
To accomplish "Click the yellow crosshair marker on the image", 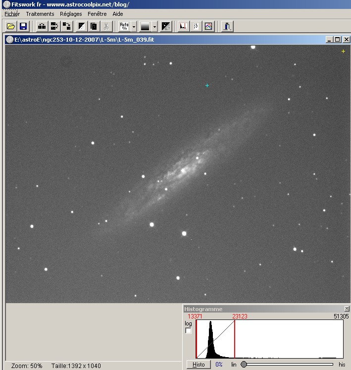I will 343,51.
